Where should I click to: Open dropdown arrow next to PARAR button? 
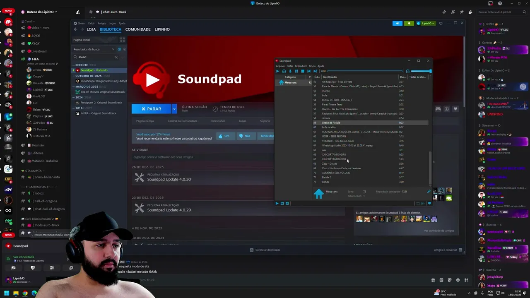click(x=174, y=109)
